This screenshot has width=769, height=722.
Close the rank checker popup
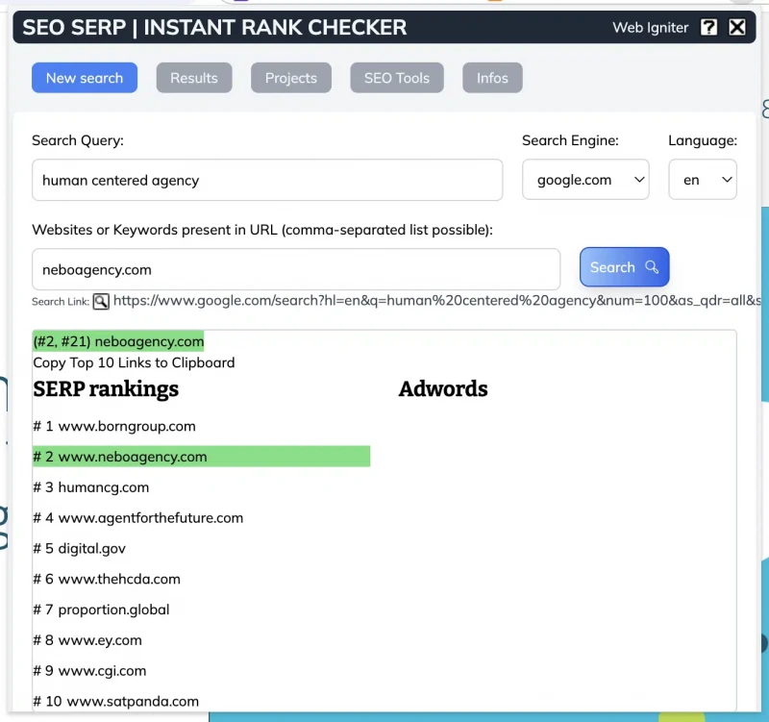[x=736, y=27]
